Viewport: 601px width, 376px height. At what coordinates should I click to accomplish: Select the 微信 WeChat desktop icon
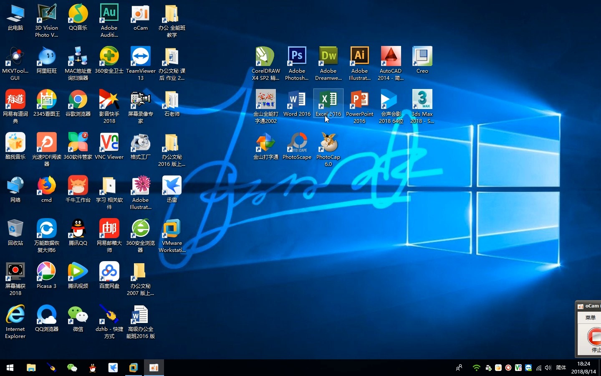[x=78, y=319]
